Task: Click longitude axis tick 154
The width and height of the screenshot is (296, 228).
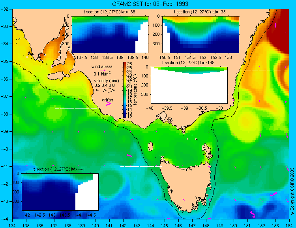Action: (x=289, y=226)
